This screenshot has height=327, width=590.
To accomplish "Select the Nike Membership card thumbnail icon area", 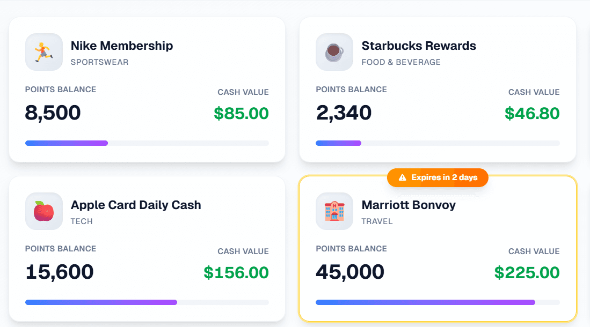I will [43, 52].
